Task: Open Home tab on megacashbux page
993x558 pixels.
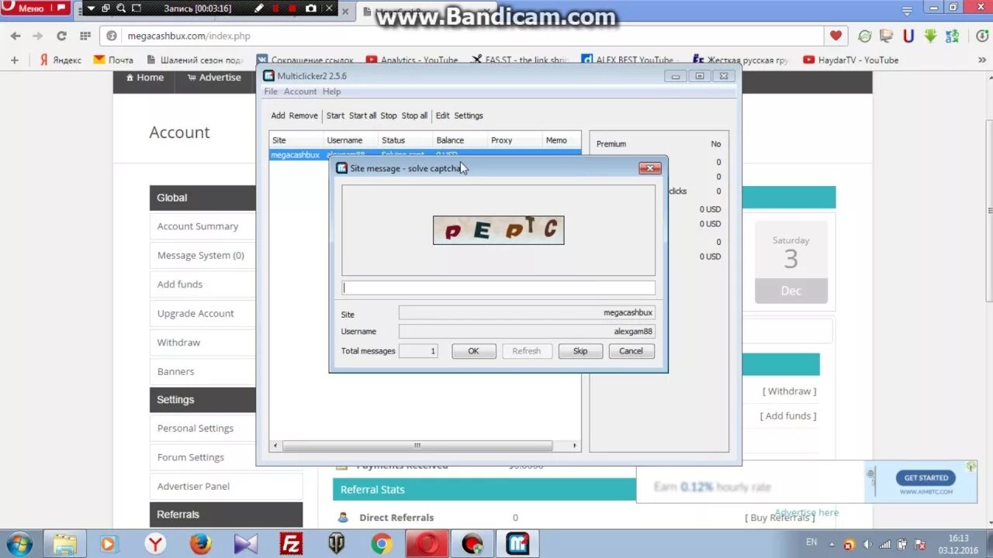Action: click(144, 77)
